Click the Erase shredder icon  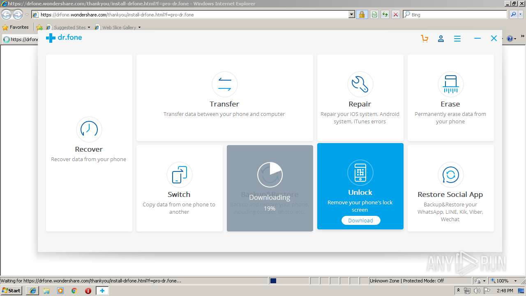pos(450,84)
